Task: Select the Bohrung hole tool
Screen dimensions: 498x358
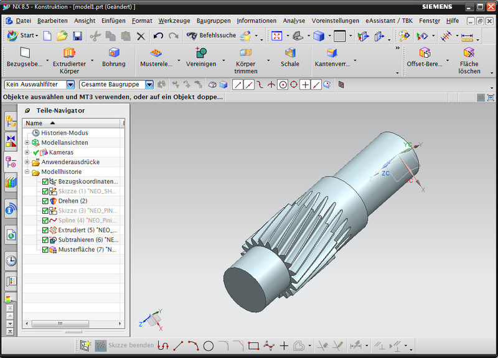Action: pyautogui.click(x=113, y=53)
